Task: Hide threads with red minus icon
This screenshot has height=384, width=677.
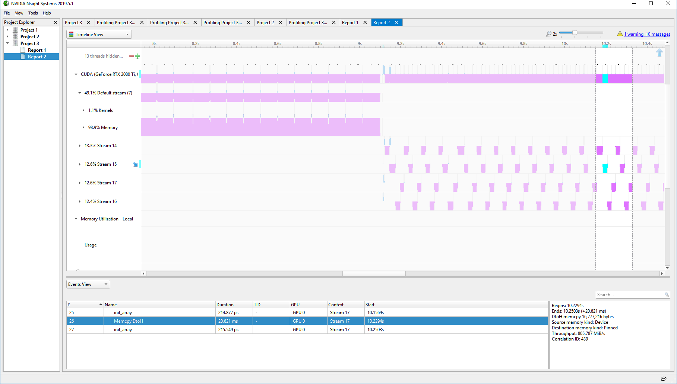Action: [x=131, y=56]
